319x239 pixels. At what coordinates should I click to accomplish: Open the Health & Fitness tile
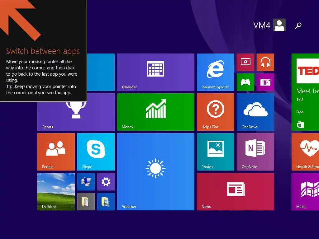tap(305, 152)
